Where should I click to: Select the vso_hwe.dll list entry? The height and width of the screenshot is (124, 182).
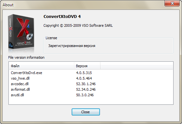click(x=20, y=78)
